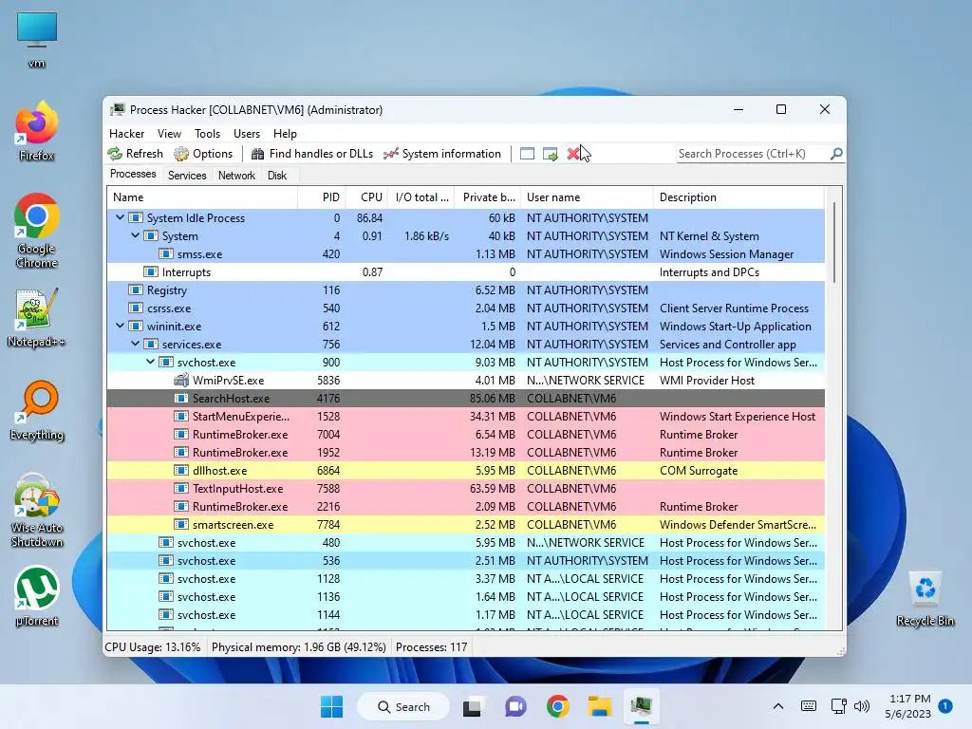This screenshot has height=729, width=972.
Task: Select RuntimeBroker.exe with PID 1952
Action: (465, 452)
